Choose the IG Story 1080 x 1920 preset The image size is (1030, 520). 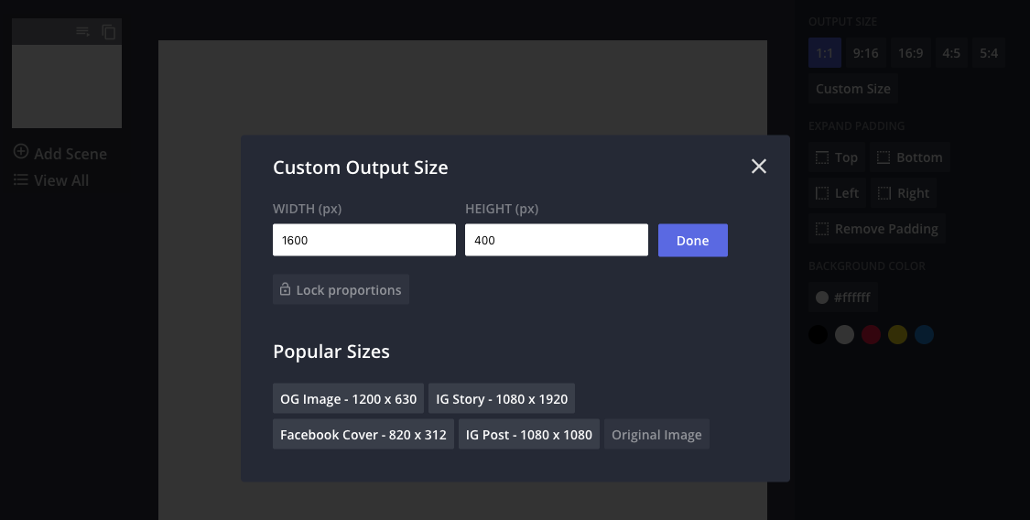pyautogui.click(x=502, y=399)
